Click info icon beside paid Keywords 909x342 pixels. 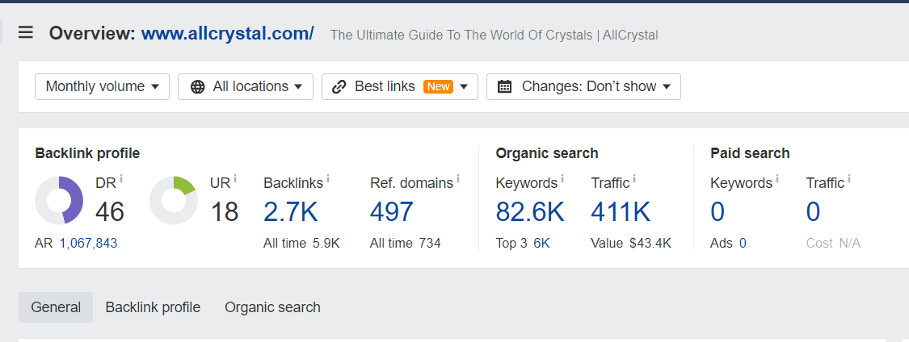click(777, 178)
